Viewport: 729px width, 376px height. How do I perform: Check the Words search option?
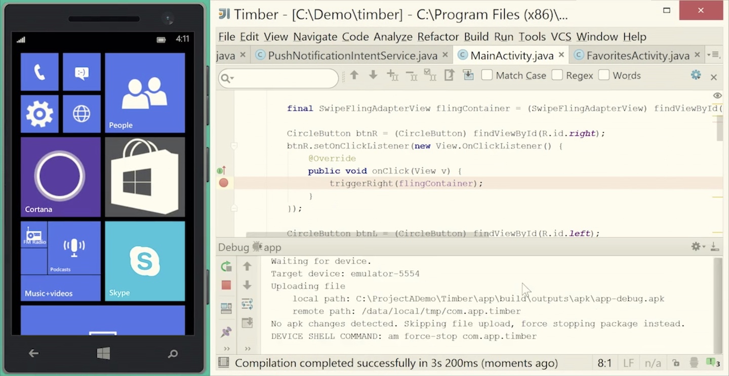604,75
